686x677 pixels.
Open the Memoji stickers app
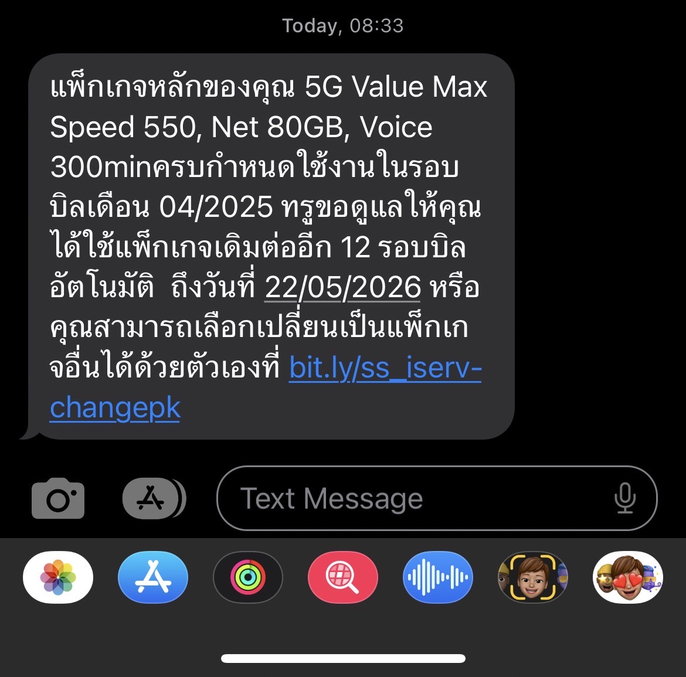click(627, 577)
